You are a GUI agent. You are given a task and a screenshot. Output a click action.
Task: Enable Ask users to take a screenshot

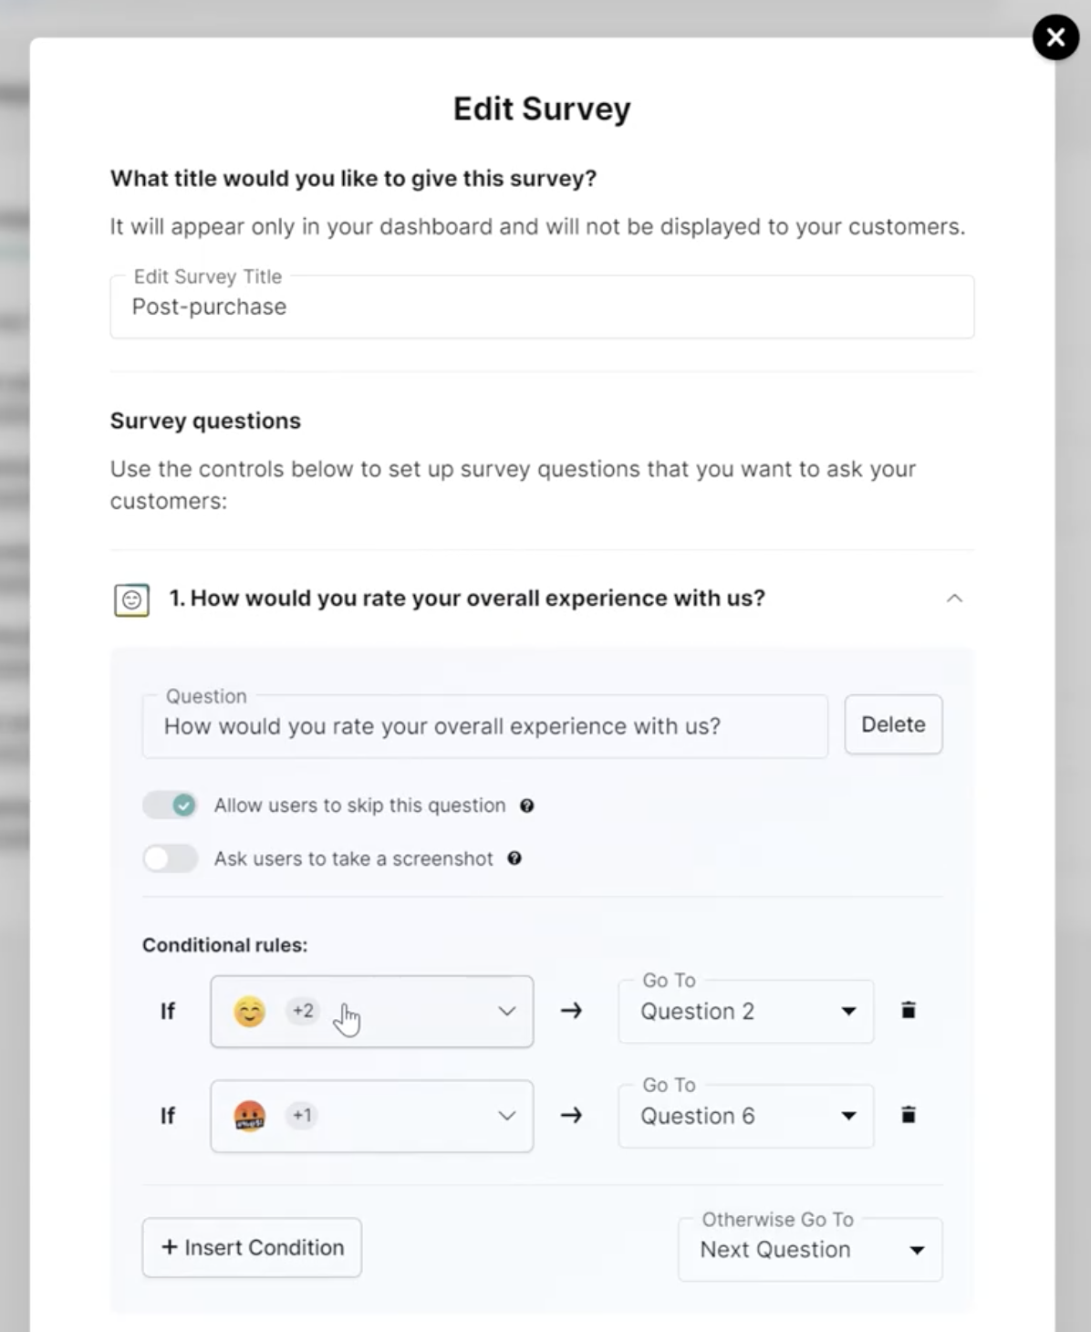click(x=171, y=859)
